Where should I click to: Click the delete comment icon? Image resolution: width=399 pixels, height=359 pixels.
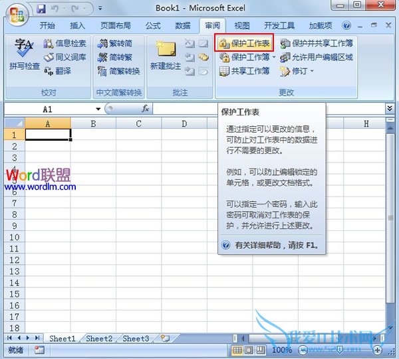click(190, 43)
